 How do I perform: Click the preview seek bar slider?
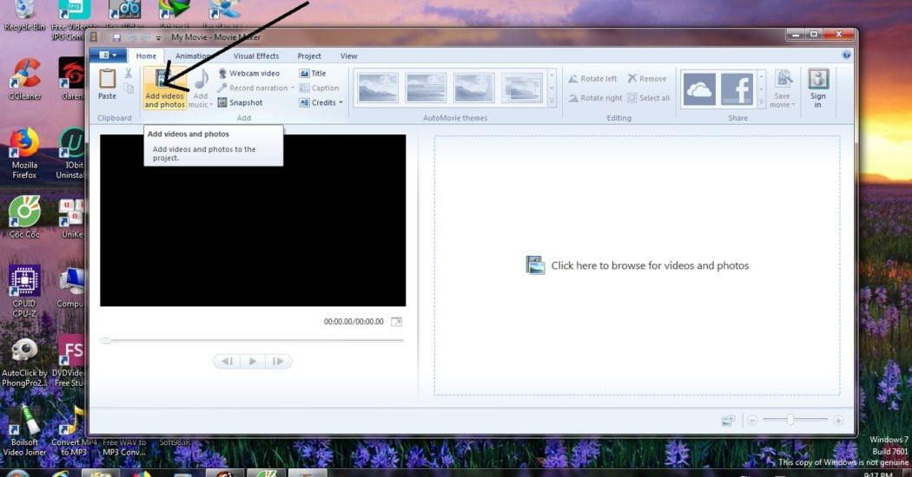pyautogui.click(x=106, y=341)
